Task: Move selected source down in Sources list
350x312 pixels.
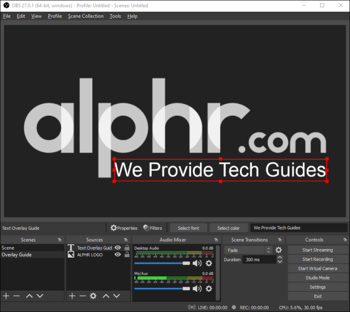Action: pos(117,296)
